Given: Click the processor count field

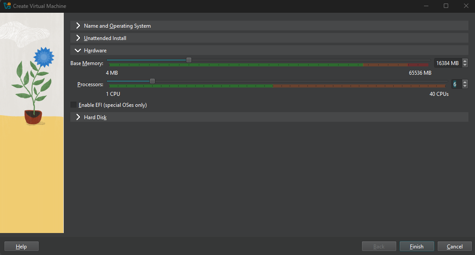Looking at the screenshot, I should pos(455,84).
